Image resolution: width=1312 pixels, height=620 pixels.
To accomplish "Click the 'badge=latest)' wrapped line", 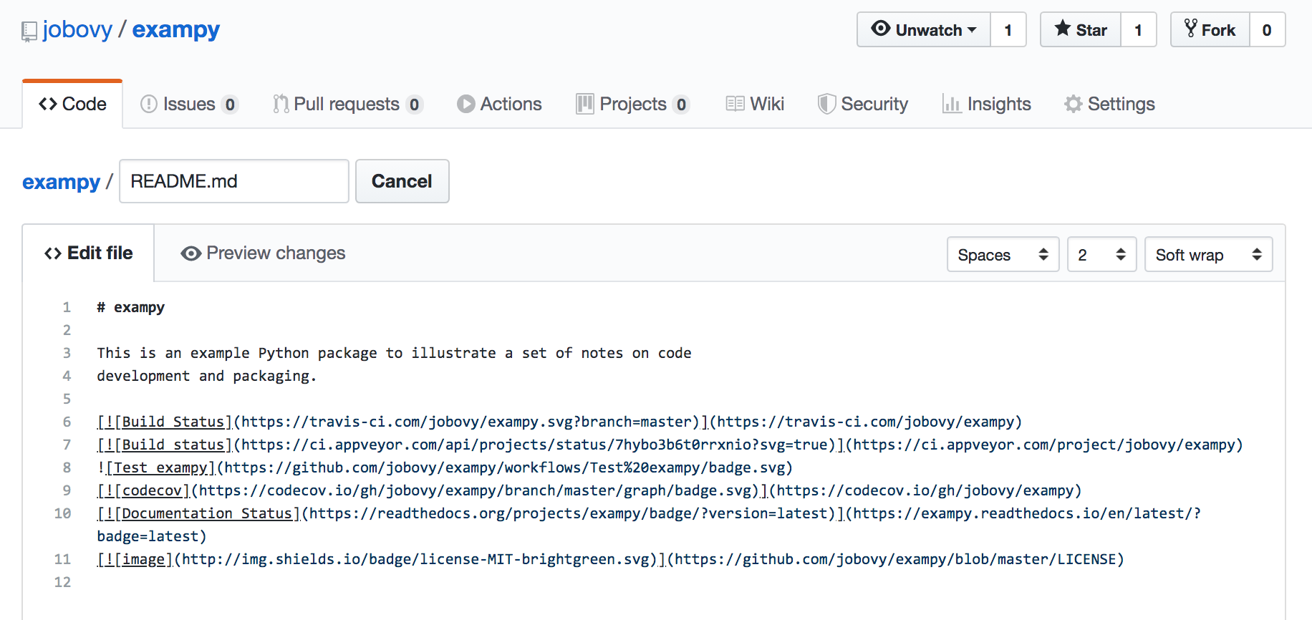I will click(x=152, y=536).
